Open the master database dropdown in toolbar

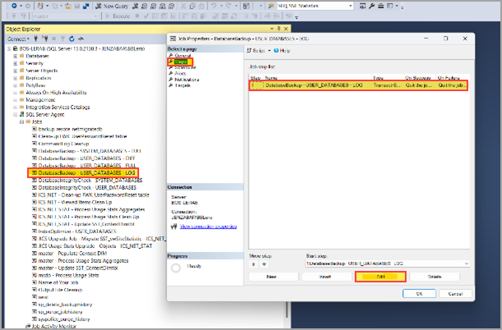(65, 16)
